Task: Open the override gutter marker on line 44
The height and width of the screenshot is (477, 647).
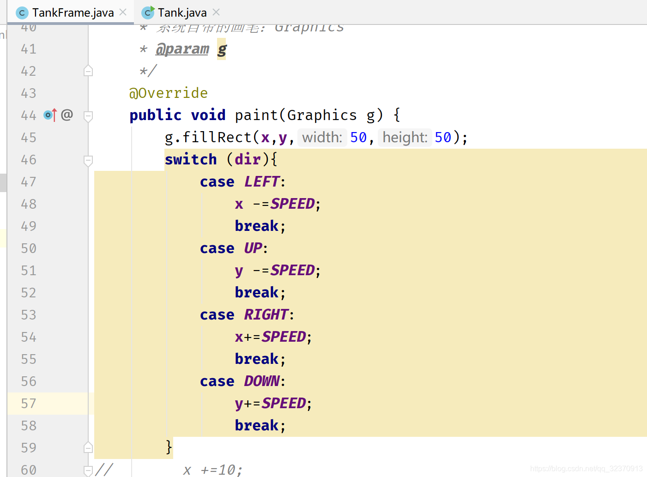Action: [x=50, y=115]
